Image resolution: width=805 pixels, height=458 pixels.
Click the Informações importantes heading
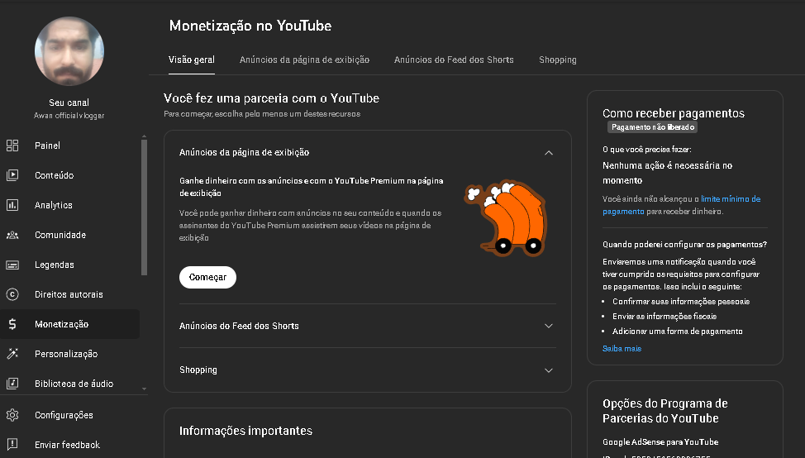245,431
